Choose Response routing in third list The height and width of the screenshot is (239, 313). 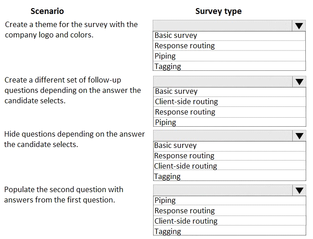pos(230,156)
